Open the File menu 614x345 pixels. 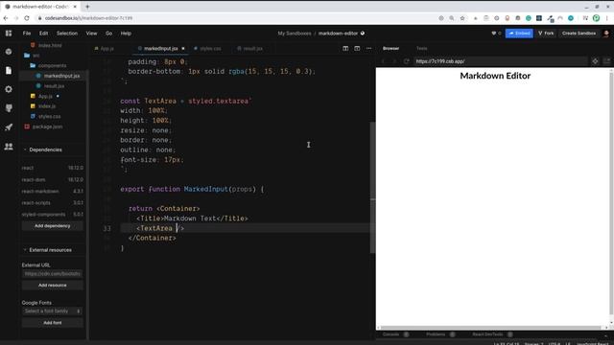click(x=27, y=34)
